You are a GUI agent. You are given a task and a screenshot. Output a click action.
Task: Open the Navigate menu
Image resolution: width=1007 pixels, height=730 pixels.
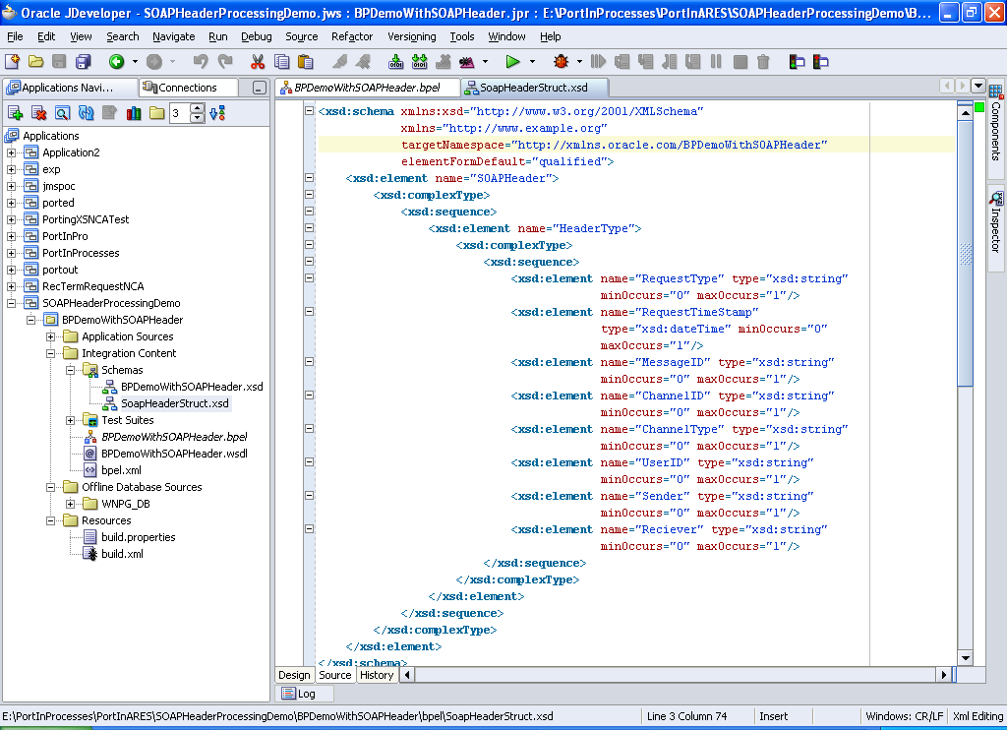pos(173,36)
